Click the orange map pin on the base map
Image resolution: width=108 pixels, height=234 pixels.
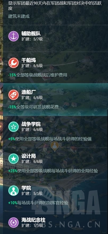click(x=55, y=146)
